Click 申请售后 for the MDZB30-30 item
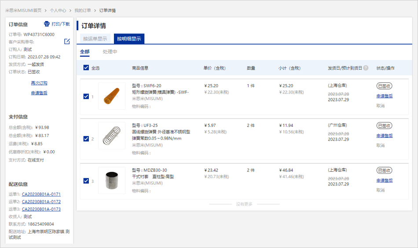The image size is (418, 248). click(x=384, y=181)
